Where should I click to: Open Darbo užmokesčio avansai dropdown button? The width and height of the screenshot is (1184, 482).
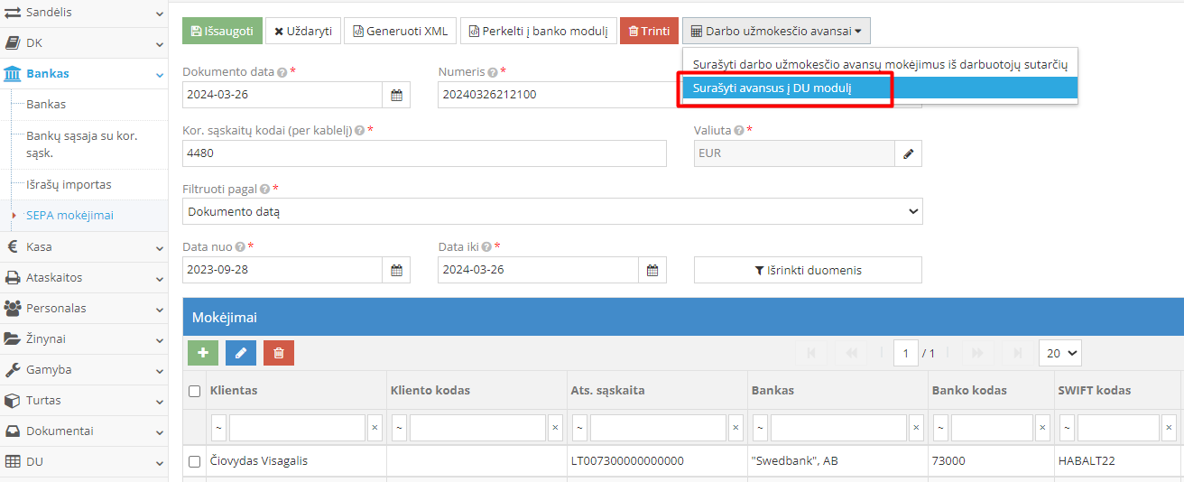click(x=776, y=31)
